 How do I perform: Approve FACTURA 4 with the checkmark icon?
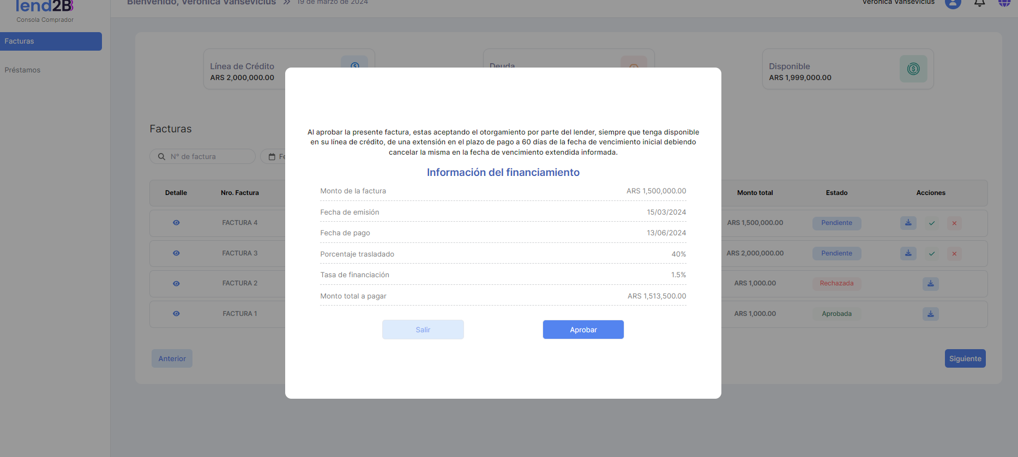(932, 223)
